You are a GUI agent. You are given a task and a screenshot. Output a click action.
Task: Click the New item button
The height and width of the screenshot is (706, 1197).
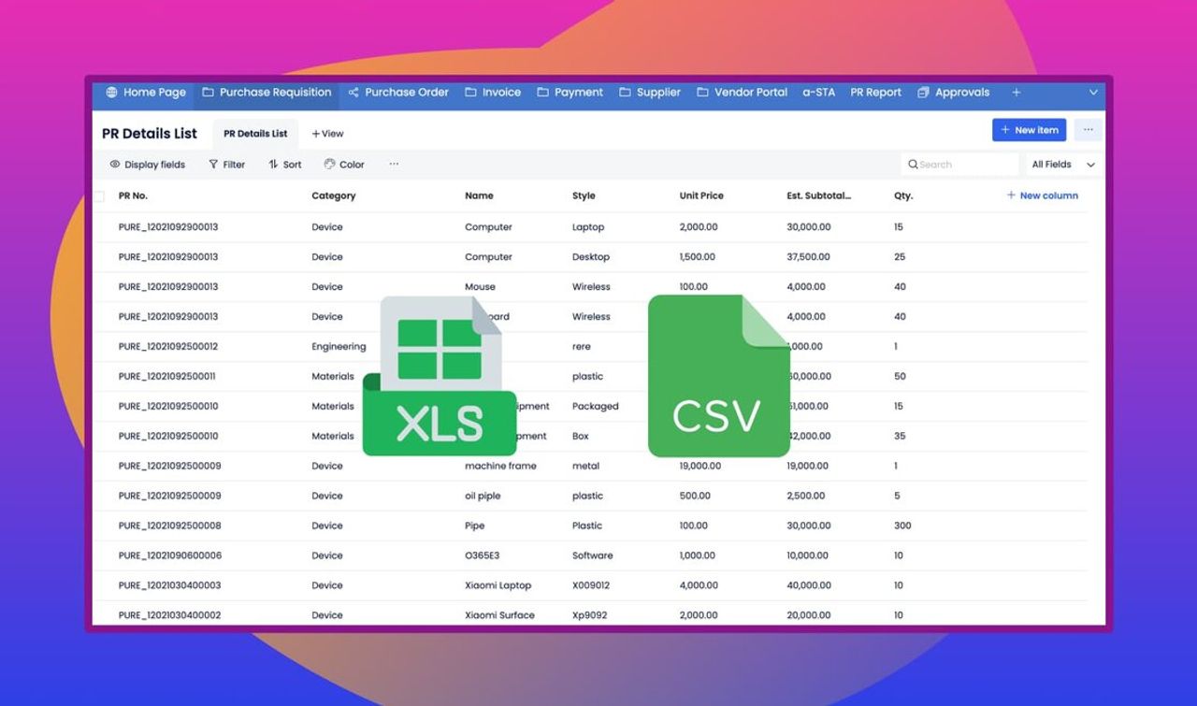tap(1029, 130)
